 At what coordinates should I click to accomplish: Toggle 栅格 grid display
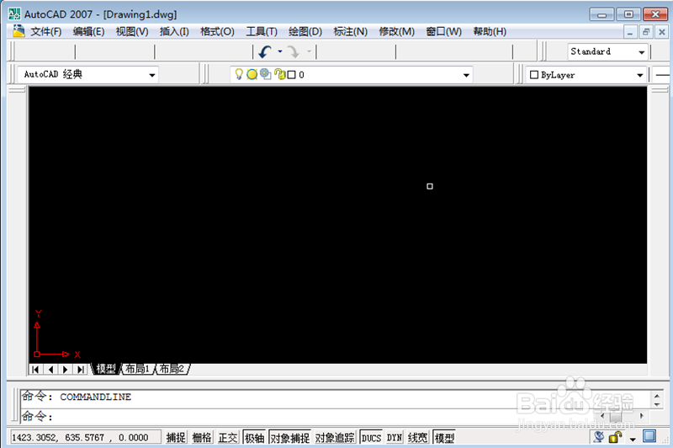[x=202, y=438]
